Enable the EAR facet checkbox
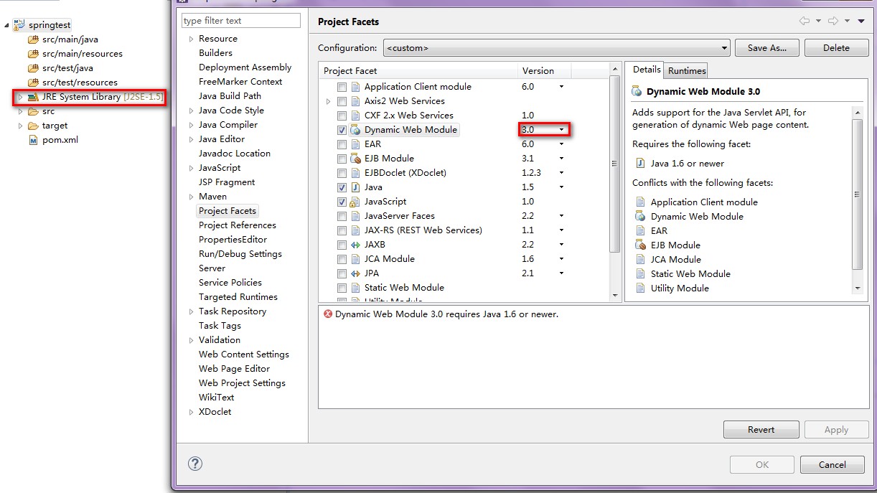This screenshot has width=877, height=493. pyautogui.click(x=342, y=144)
